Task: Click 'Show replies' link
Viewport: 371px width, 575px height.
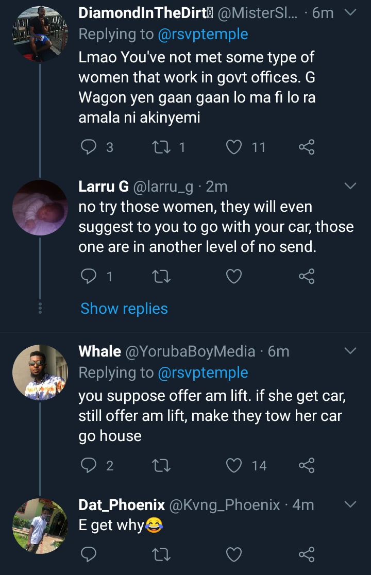Action: [x=124, y=309]
